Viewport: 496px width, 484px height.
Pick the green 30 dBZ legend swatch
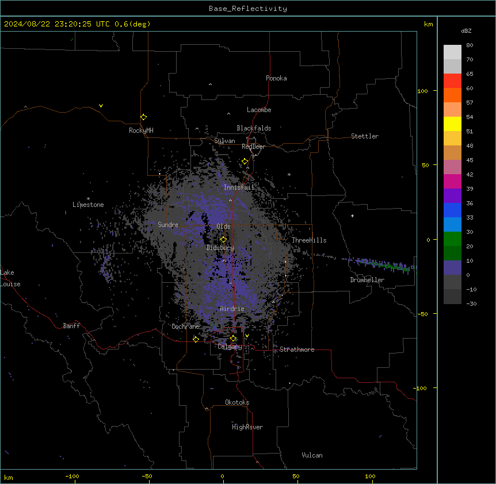tap(452, 239)
